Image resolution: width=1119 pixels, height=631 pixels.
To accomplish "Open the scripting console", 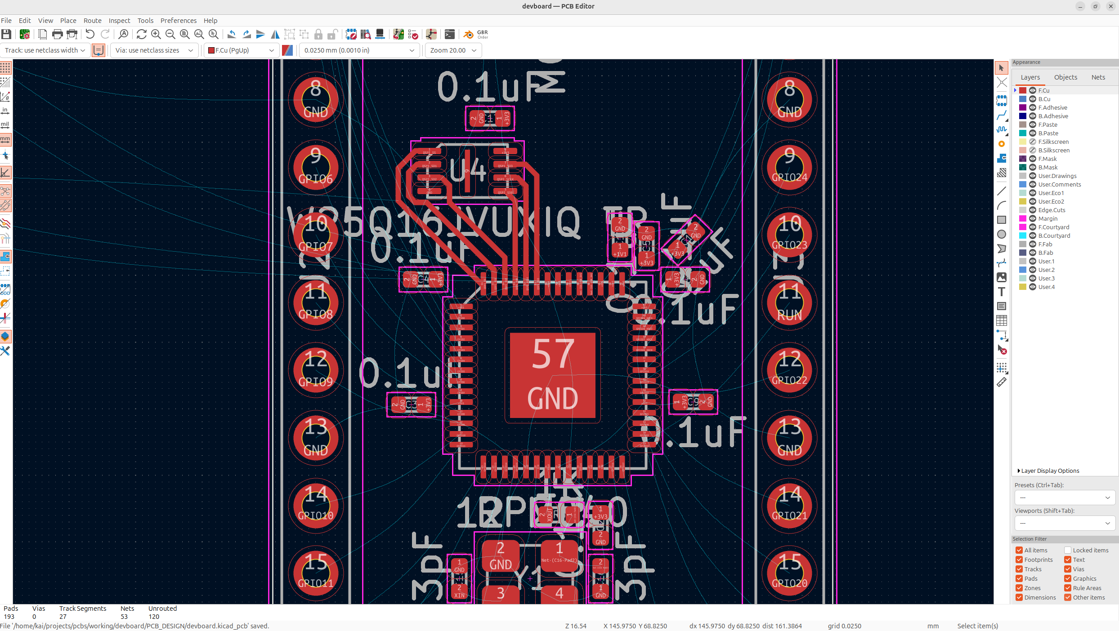I will coord(449,34).
